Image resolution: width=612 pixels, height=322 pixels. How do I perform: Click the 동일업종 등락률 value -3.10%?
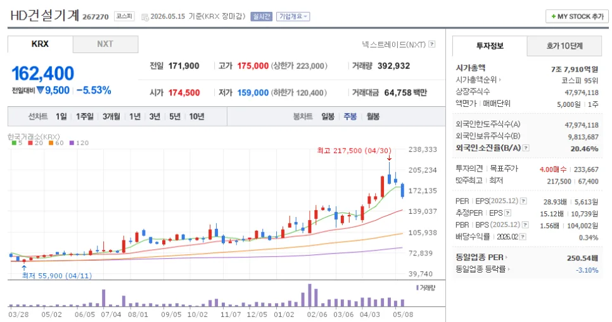point(587,270)
